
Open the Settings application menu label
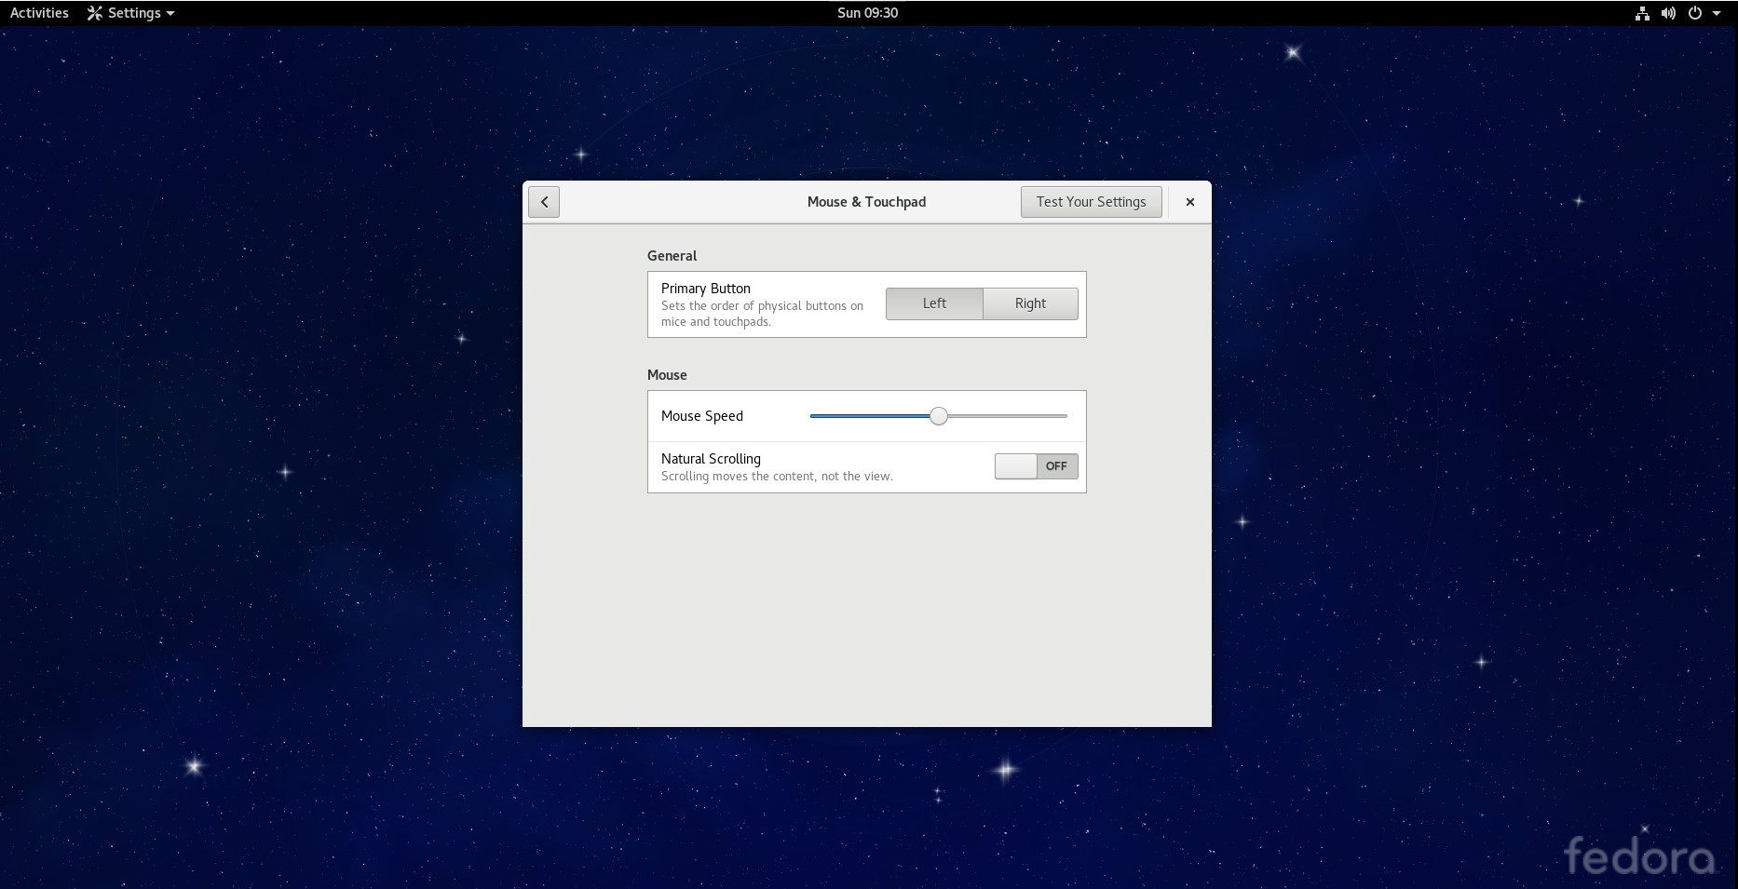pos(134,13)
